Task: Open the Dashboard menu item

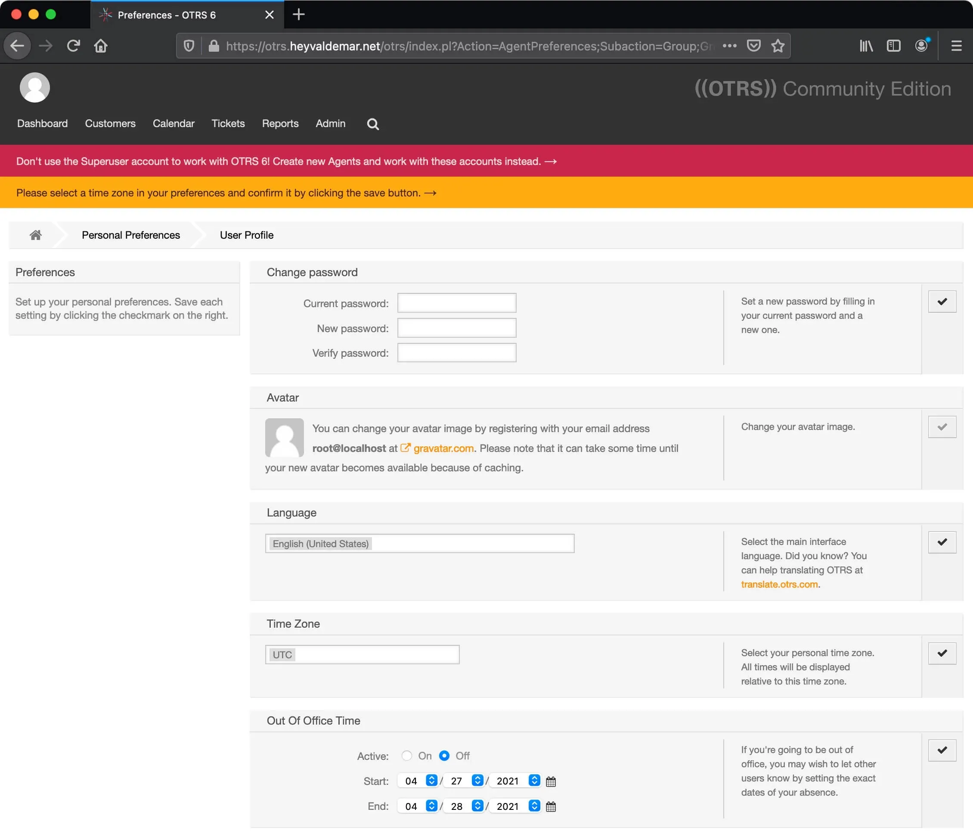Action: [42, 124]
